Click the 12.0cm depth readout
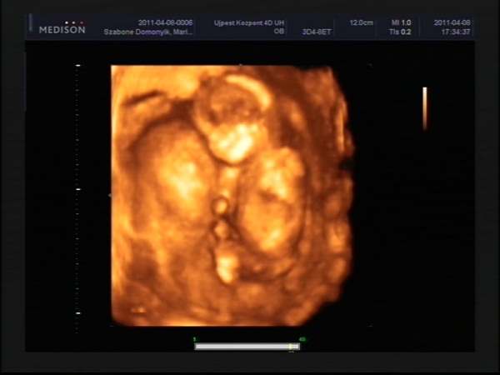This screenshot has height=375, width=500. click(361, 23)
